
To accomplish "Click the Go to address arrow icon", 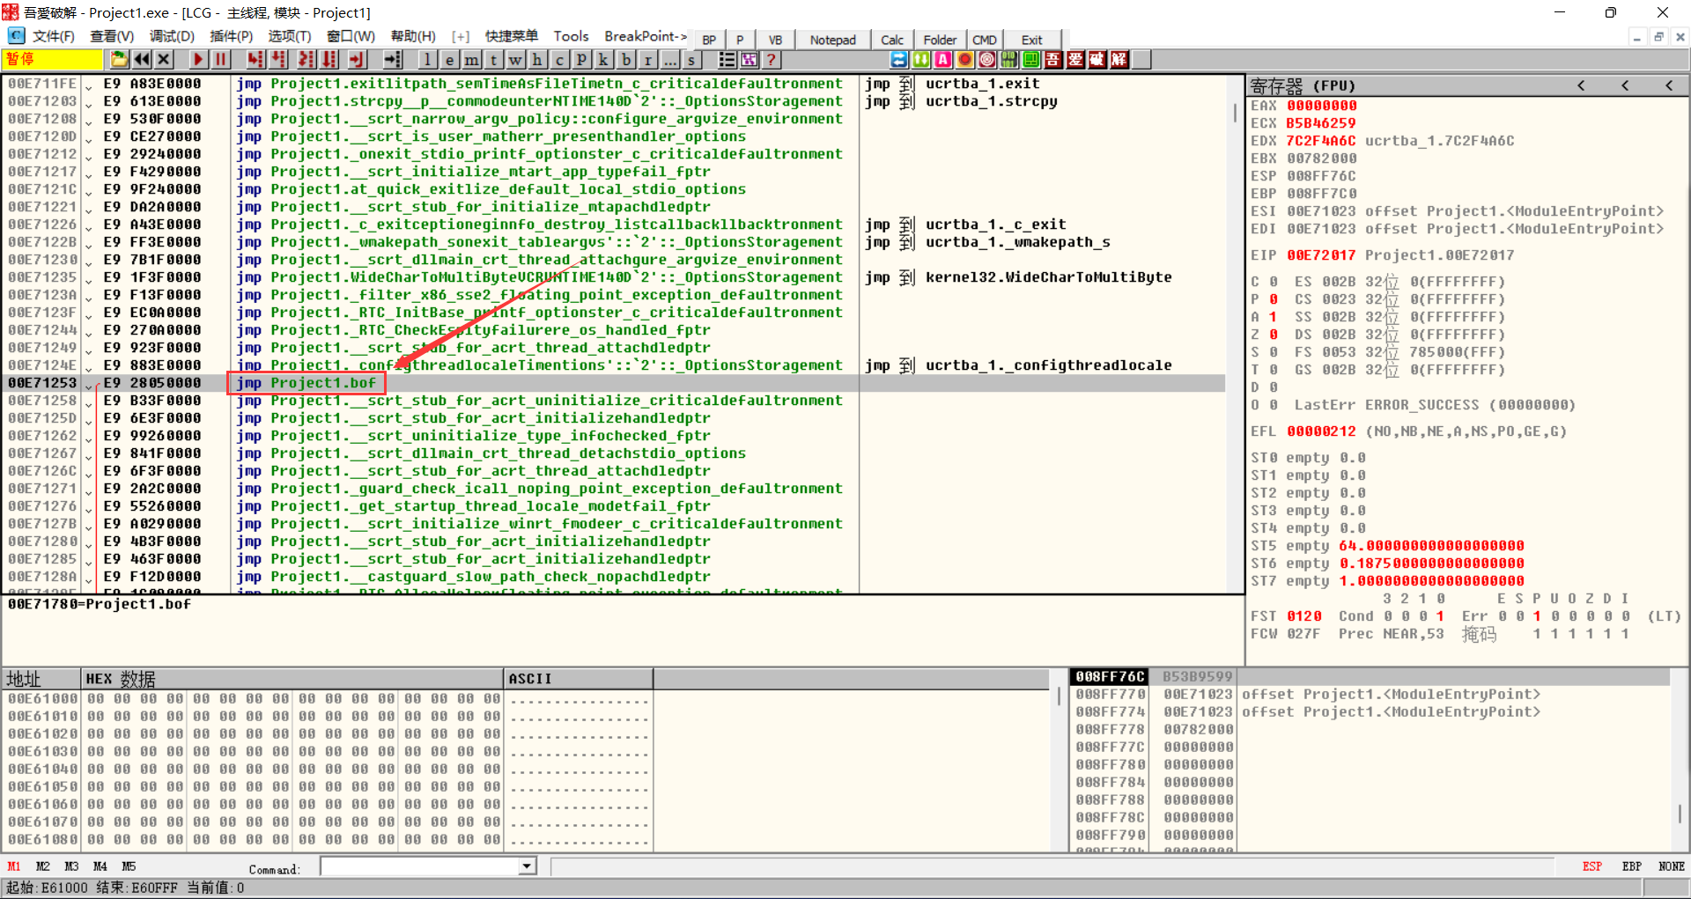I will pos(393,60).
